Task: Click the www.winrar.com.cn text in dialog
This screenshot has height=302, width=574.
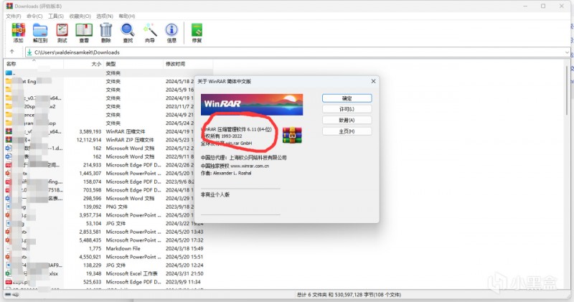Action: pos(249,166)
